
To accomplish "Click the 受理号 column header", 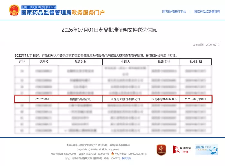I will pos(44,62).
